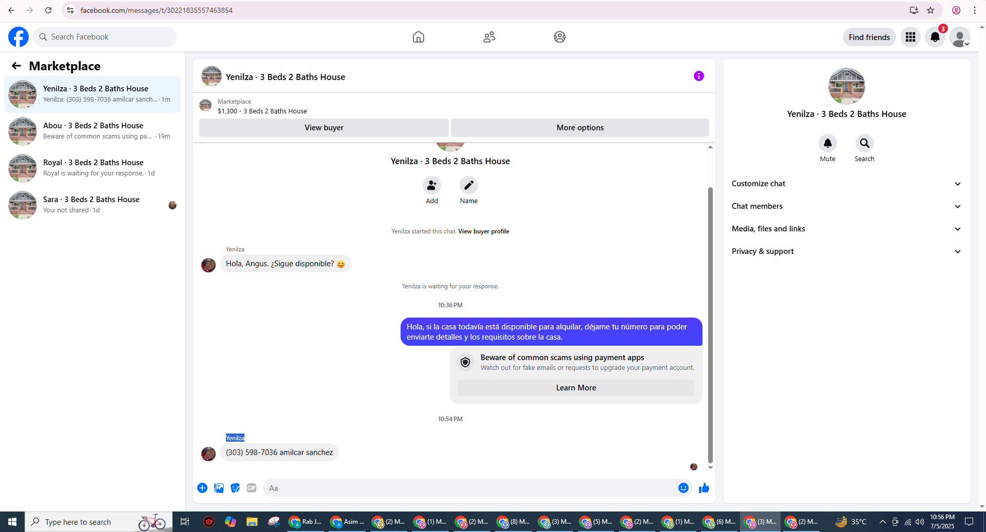The width and height of the screenshot is (986, 532).
Task: Open the Chrome three-dot menu
Action: pyautogui.click(x=974, y=10)
